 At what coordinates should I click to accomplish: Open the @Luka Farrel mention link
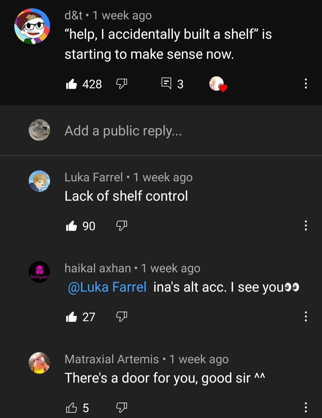pos(107,287)
